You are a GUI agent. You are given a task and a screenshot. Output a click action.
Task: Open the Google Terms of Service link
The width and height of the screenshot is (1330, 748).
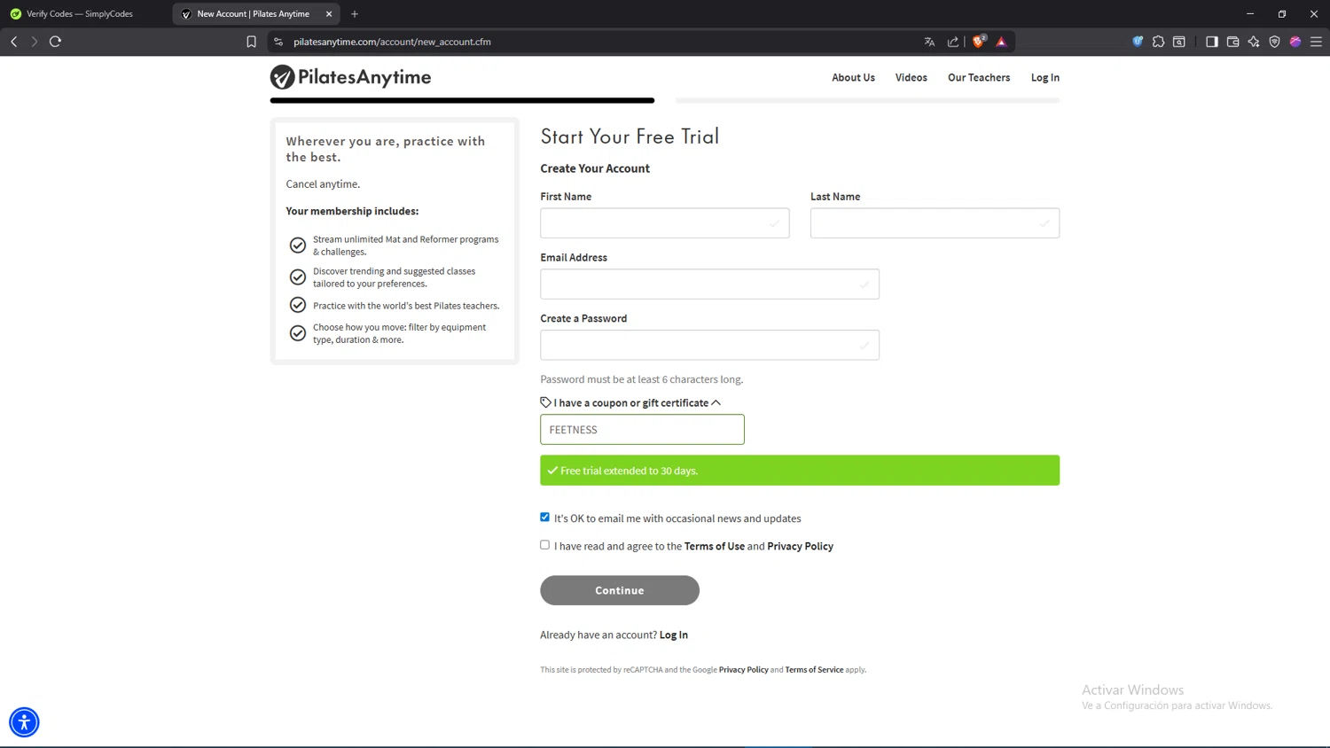click(814, 670)
